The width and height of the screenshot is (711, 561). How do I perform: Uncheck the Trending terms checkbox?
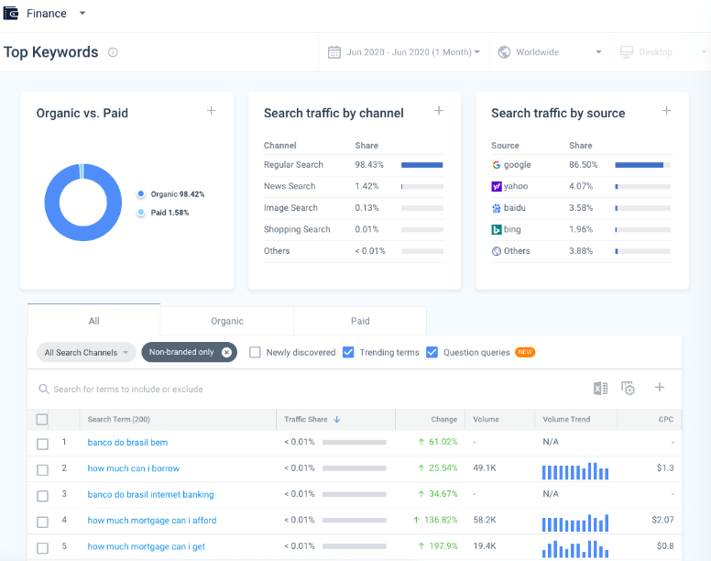[x=348, y=352]
